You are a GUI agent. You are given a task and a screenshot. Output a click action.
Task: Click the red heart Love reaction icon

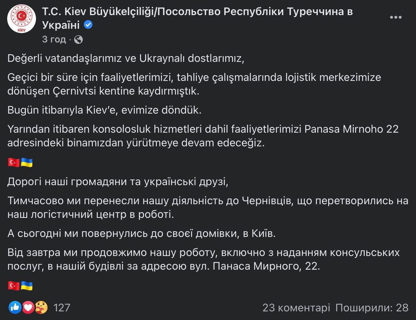(x=28, y=307)
